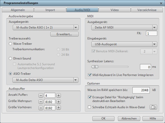Click the Abbrechen button

[129, 118]
